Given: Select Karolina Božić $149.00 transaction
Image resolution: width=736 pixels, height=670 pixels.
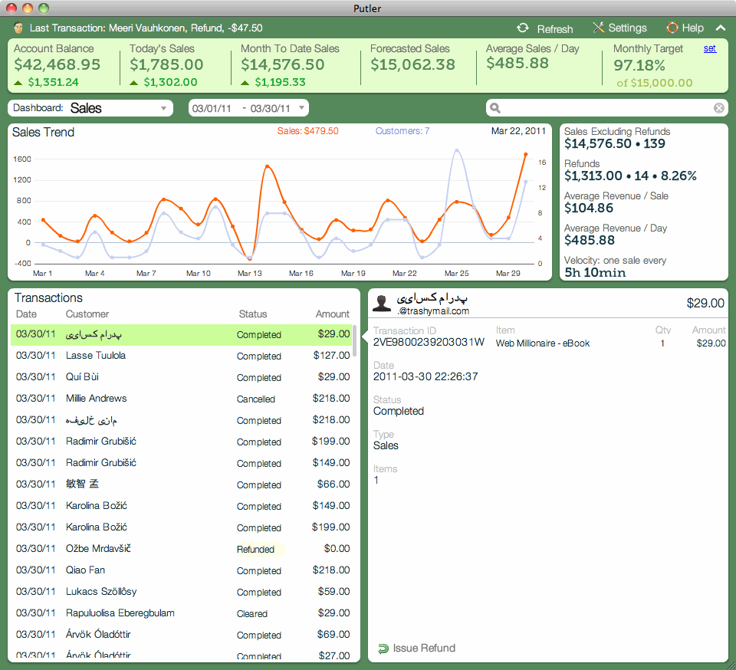Looking at the screenshot, I should (181, 506).
